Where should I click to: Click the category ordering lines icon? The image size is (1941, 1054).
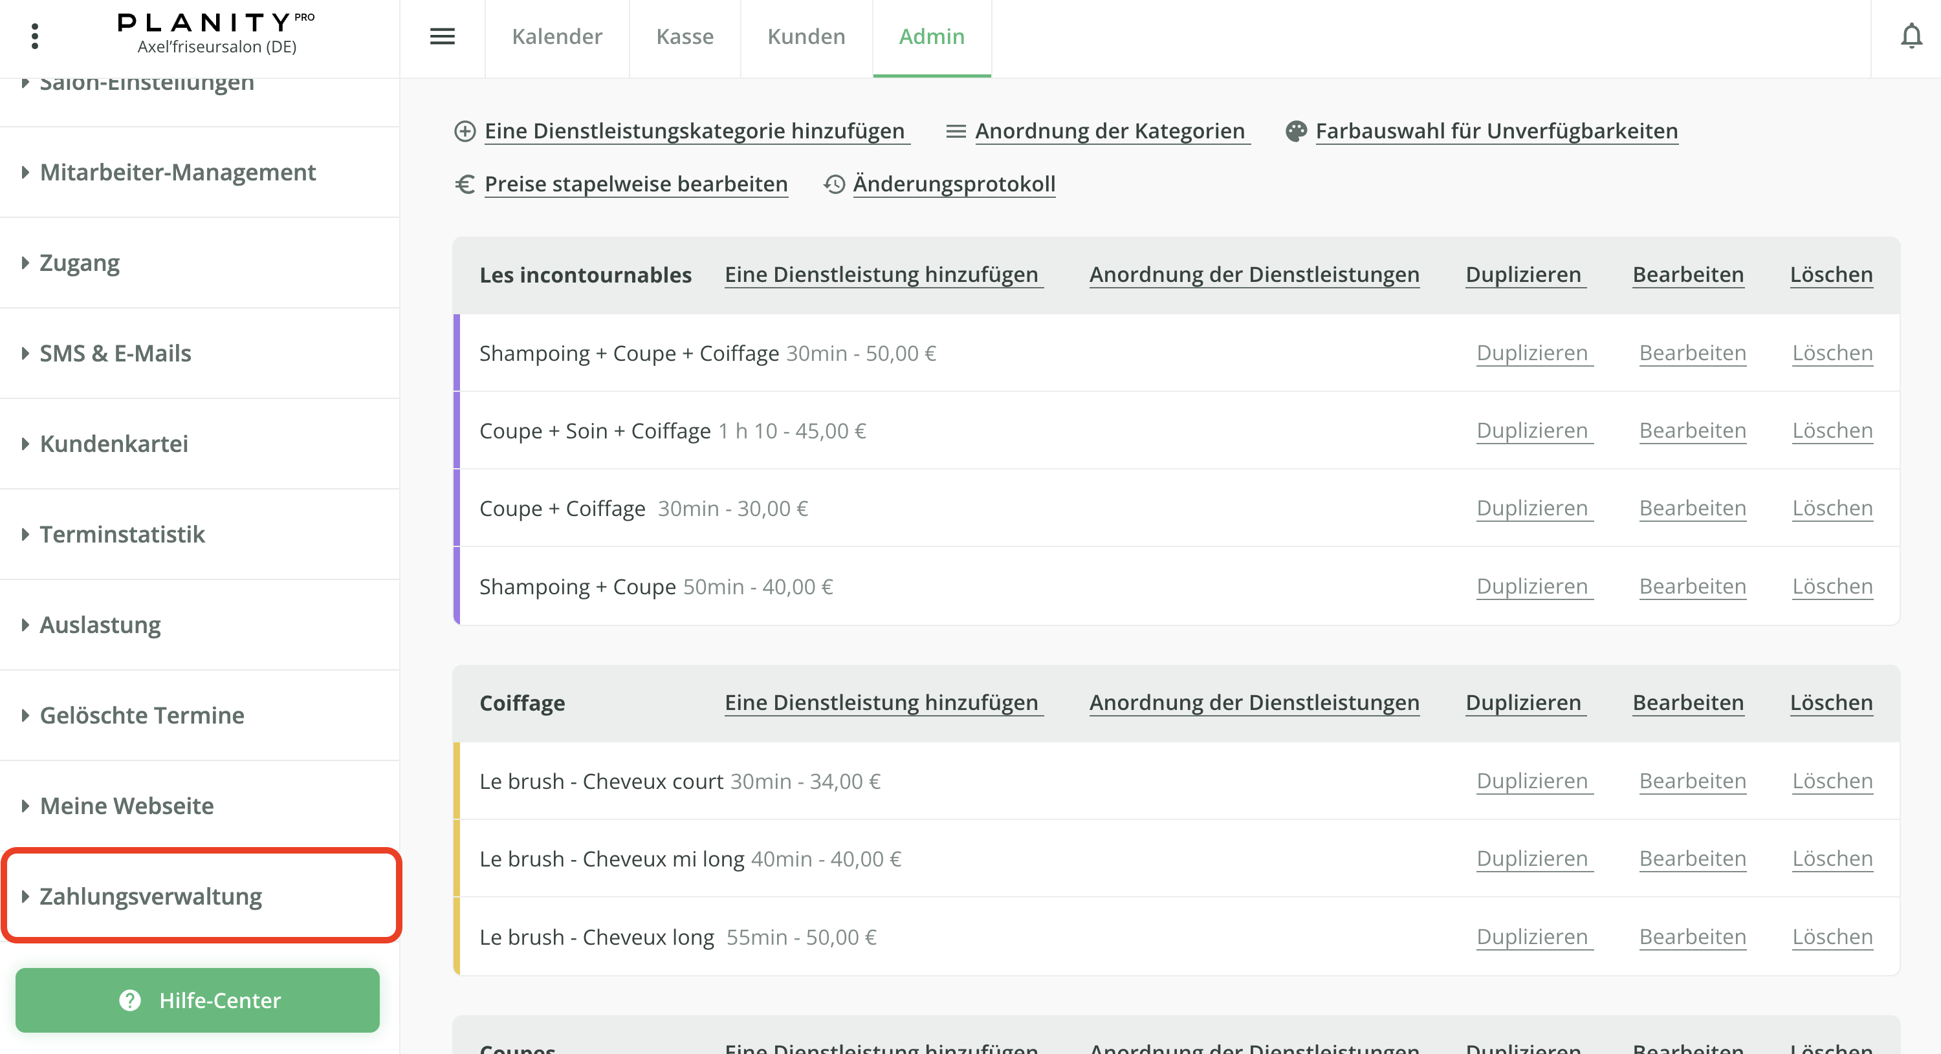(956, 131)
